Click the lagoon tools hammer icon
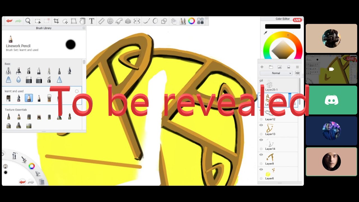 pos(15,155)
